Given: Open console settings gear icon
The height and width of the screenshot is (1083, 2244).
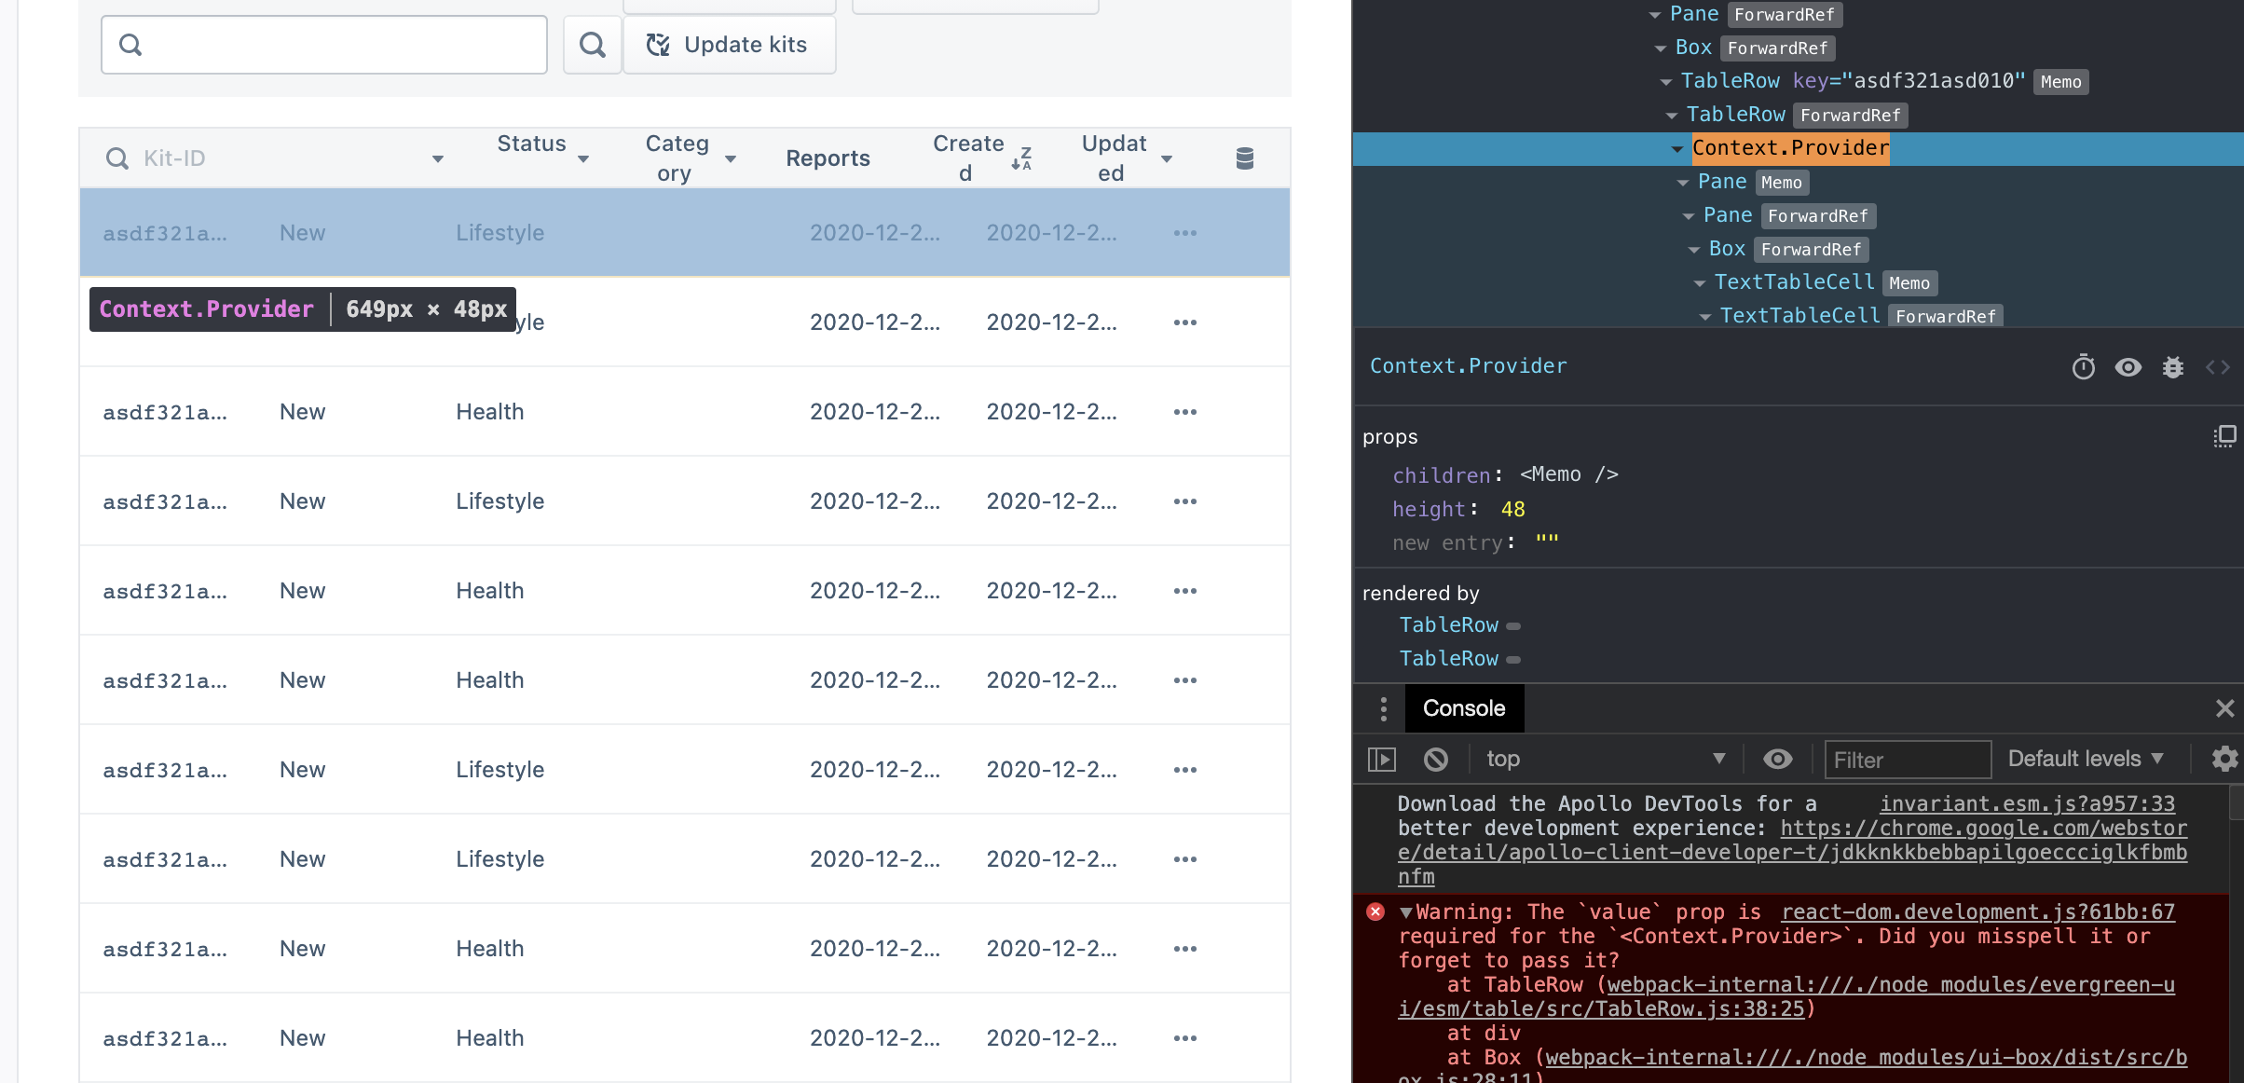Looking at the screenshot, I should pos(2224,759).
